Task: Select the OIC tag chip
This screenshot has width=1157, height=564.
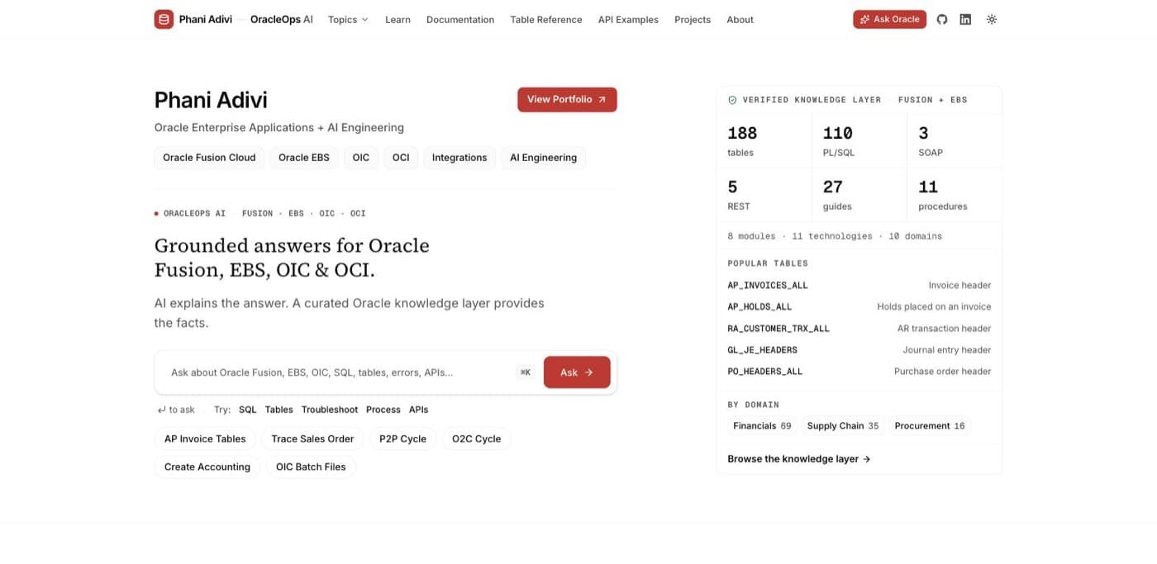Action: pyautogui.click(x=361, y=158)
